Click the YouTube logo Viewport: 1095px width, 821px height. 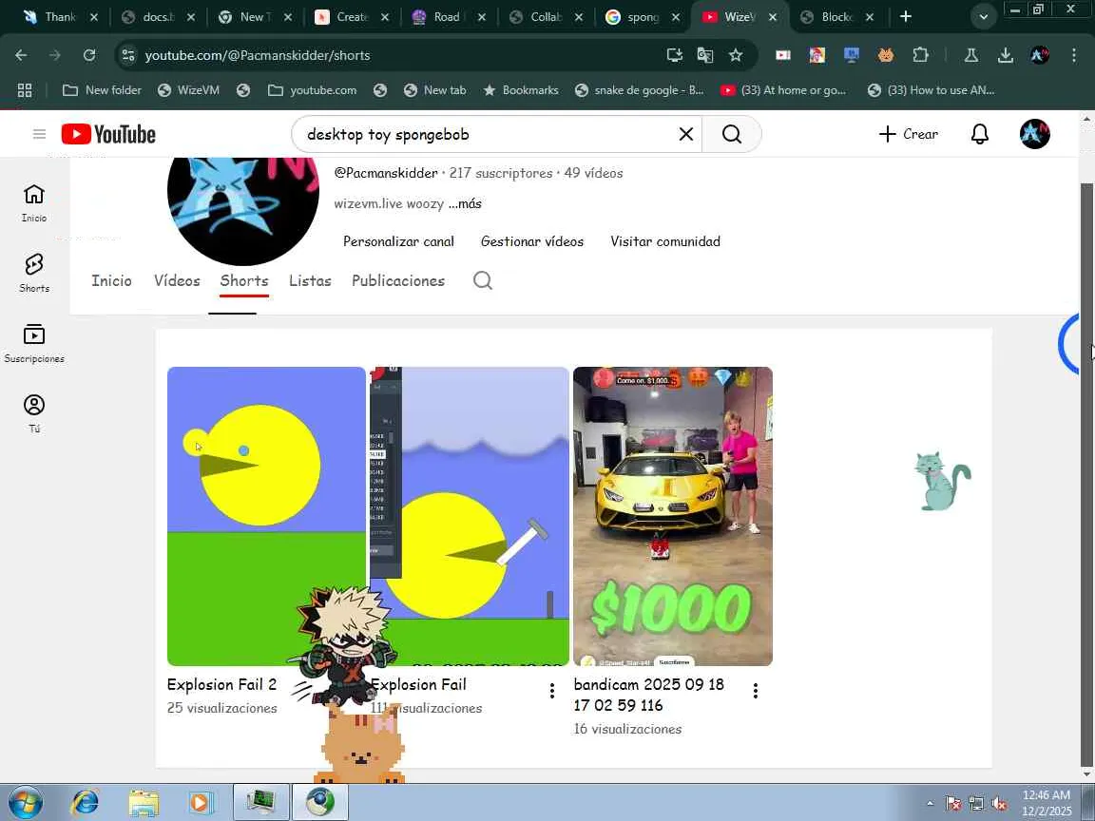pyautogui.click(x=108, y=134)
